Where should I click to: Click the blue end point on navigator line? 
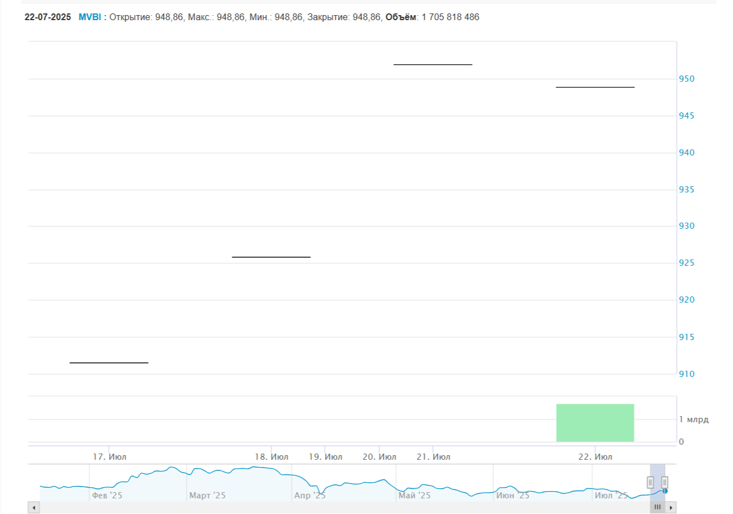[x=664, y=491]
